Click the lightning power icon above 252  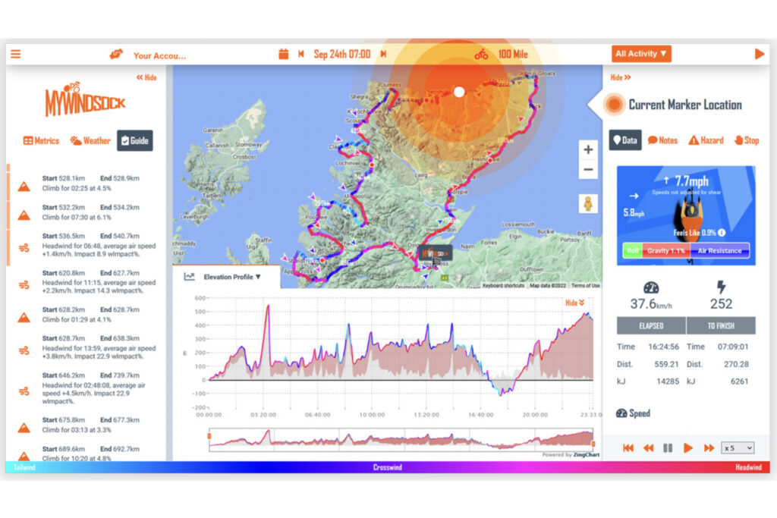pos(721,287)
